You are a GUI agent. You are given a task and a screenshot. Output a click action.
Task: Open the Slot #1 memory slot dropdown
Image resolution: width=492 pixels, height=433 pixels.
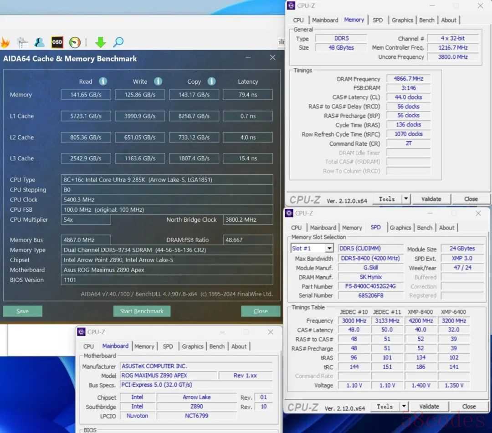pos(329,249)
